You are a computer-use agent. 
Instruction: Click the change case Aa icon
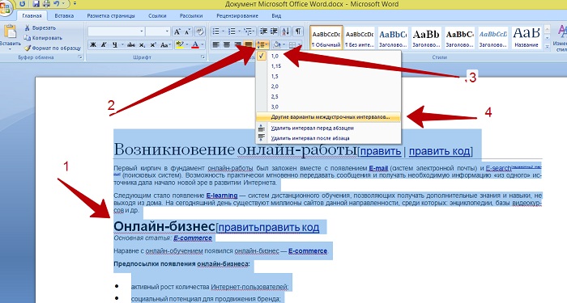(165, 45)
